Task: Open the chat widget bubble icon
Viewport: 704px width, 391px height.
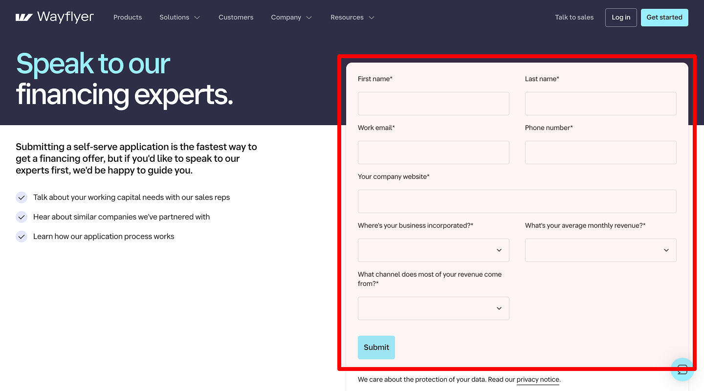Action: click(x=682, y=369)
